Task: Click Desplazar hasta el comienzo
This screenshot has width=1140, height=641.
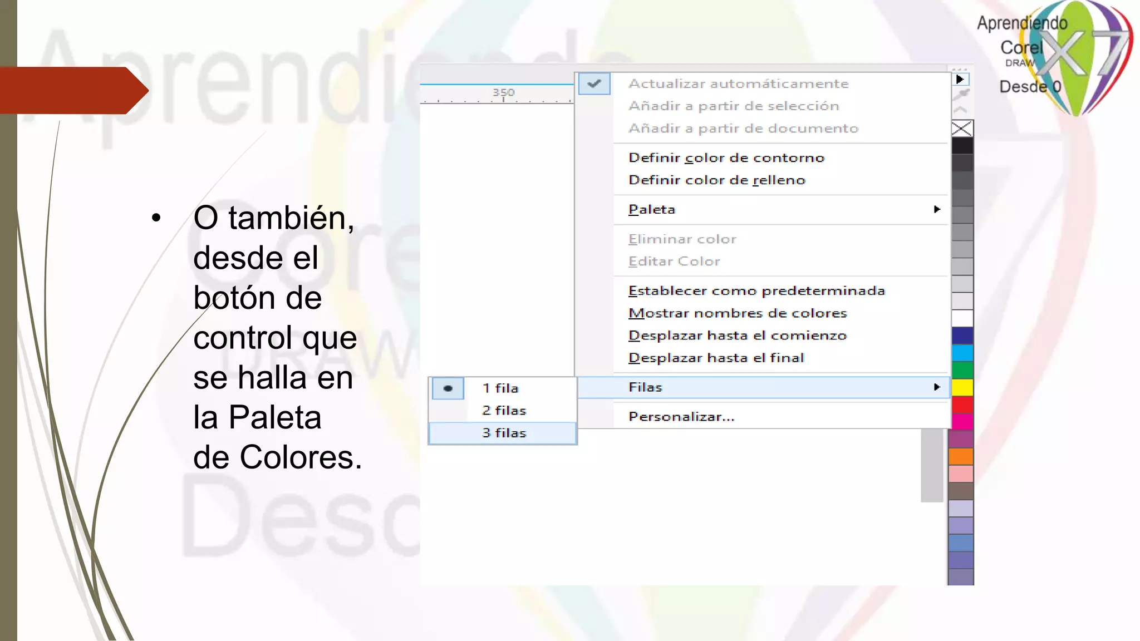Action: pyautogui.click(x=738, y=336)
